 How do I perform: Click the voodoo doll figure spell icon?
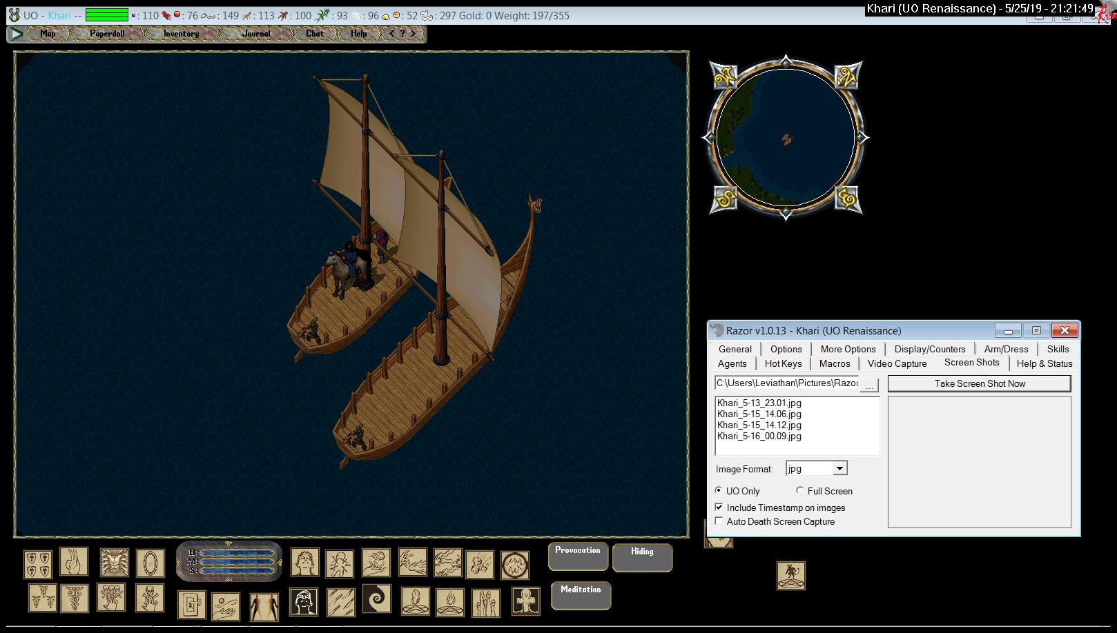point(340,564)
